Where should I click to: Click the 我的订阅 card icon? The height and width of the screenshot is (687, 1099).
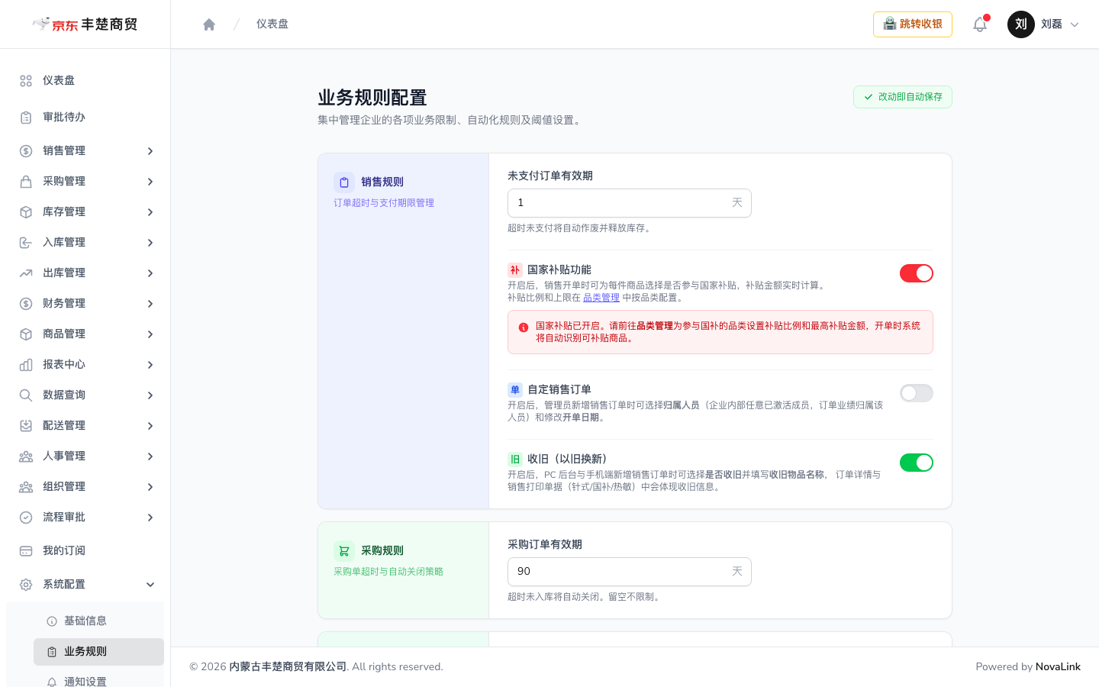coord(26,551)
